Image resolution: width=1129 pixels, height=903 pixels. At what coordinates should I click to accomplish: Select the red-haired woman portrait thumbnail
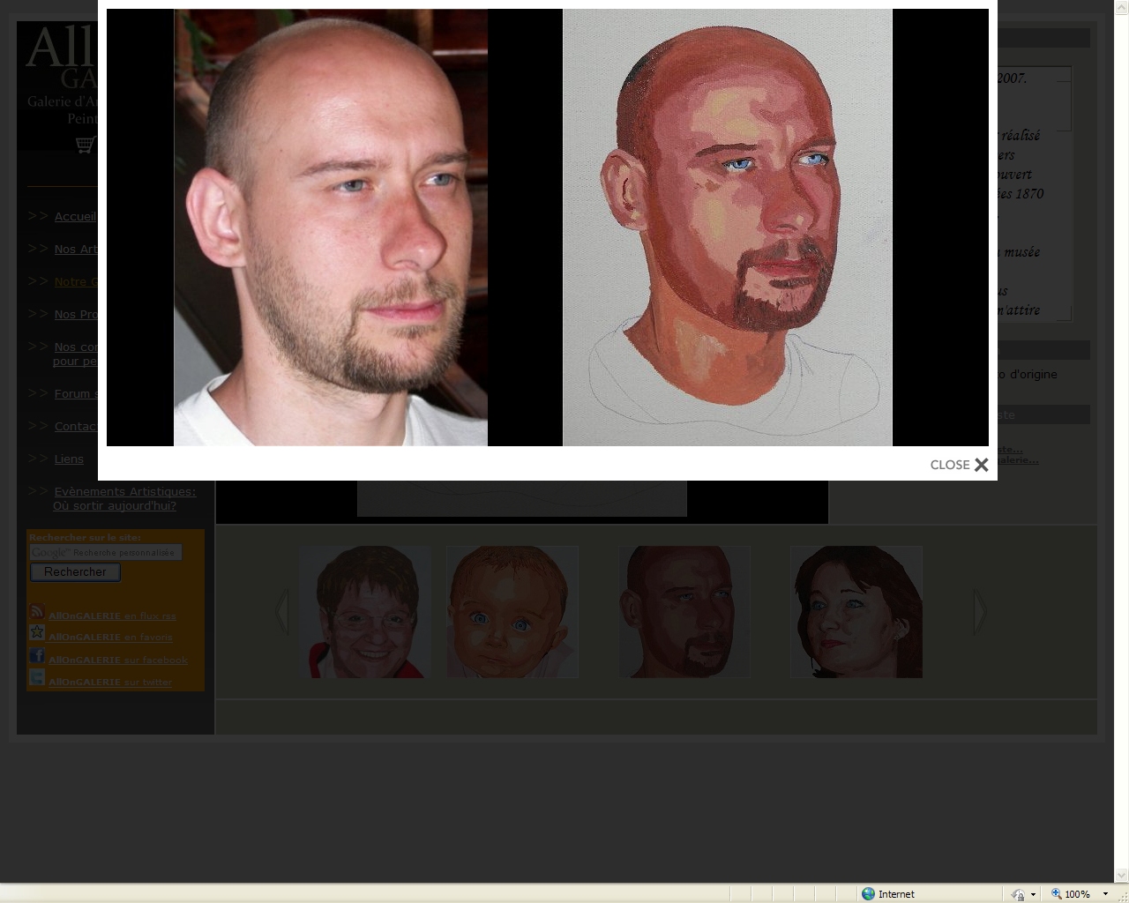coord(856,612)
